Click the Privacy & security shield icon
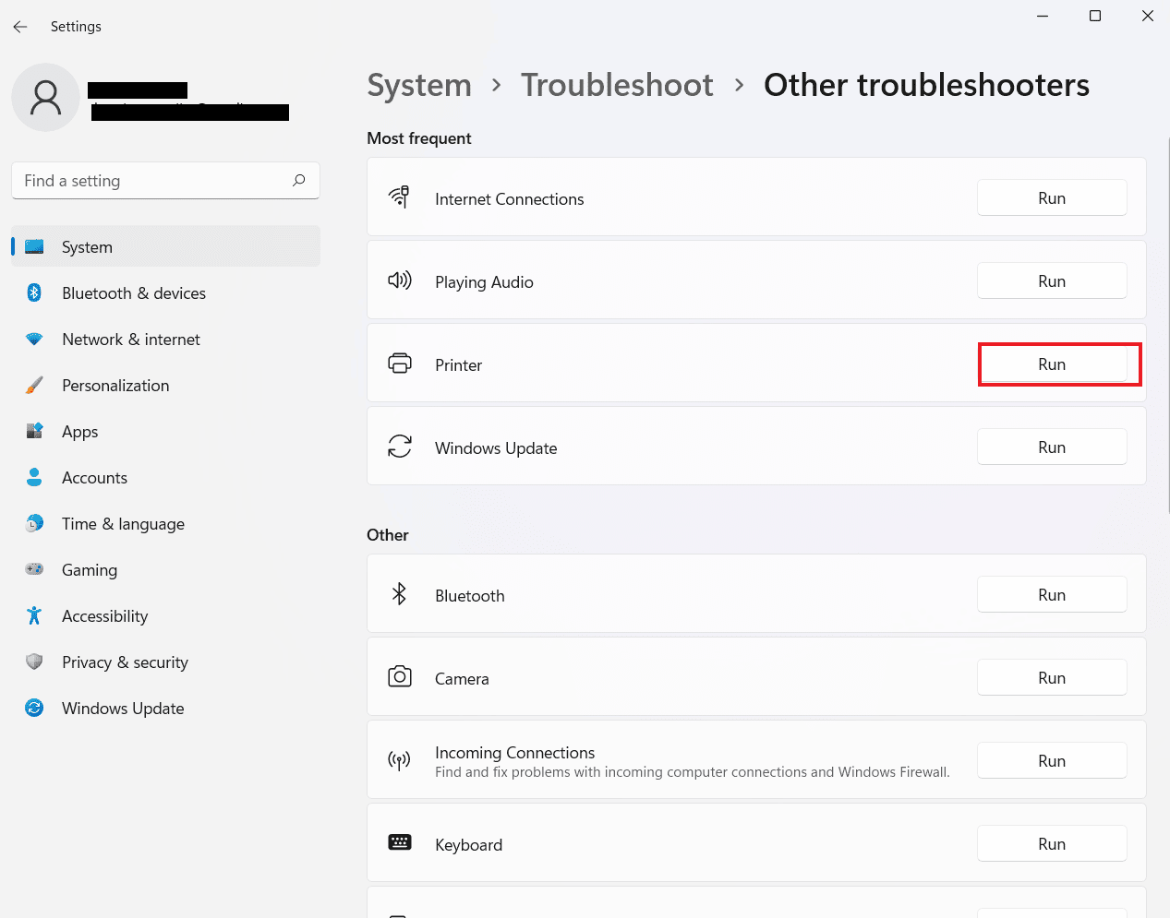The width and height of the screenshot is (1170, 918). click(x=34, y=662)
